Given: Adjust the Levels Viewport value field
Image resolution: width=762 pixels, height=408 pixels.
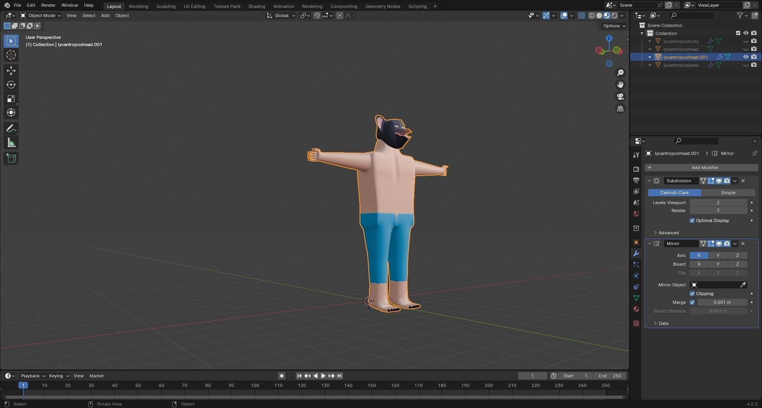Looking at the screenshot, I should pyautogui.click(x=718, y=203).
